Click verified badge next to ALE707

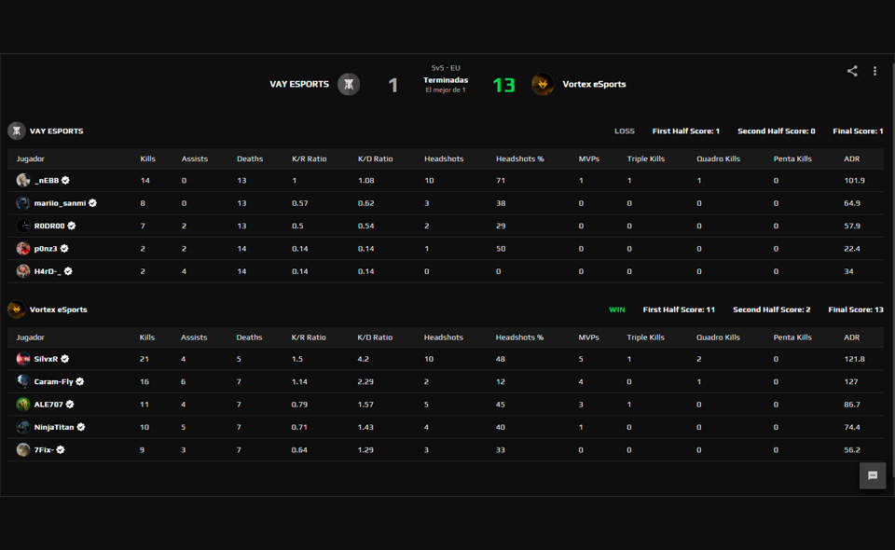[70, 405]
